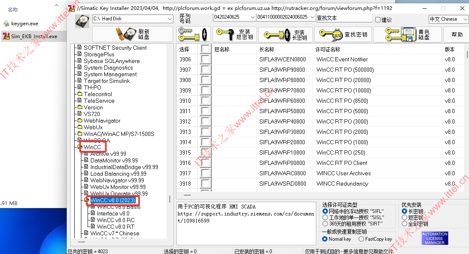Click the hard disk drive icon beside the drive selector
469x254 pixels.
coord(82,22)
